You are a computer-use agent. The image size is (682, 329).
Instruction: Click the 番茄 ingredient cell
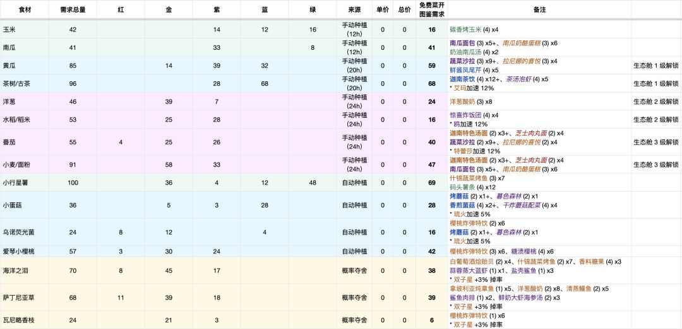25,142
